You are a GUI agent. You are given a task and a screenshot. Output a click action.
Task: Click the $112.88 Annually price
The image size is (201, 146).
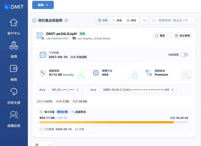tap(62, 75)
